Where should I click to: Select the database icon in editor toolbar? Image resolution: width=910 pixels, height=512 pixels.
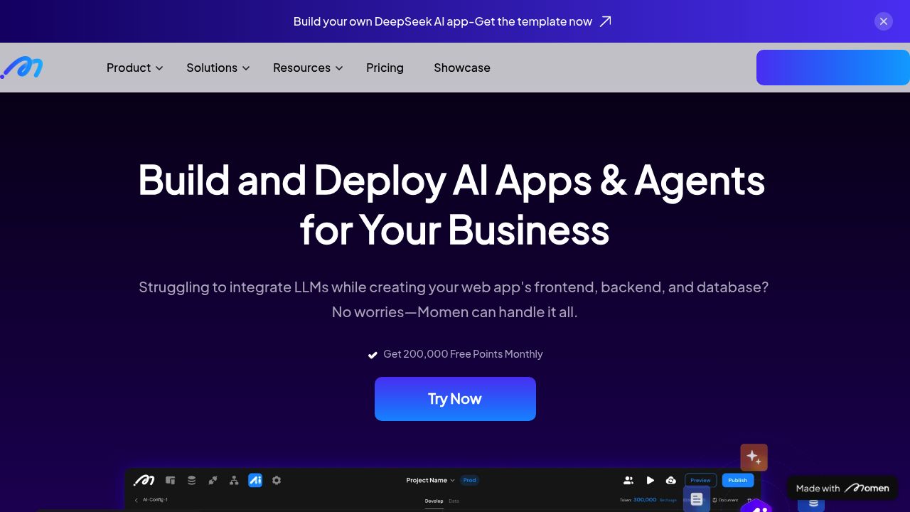(191, 481)
